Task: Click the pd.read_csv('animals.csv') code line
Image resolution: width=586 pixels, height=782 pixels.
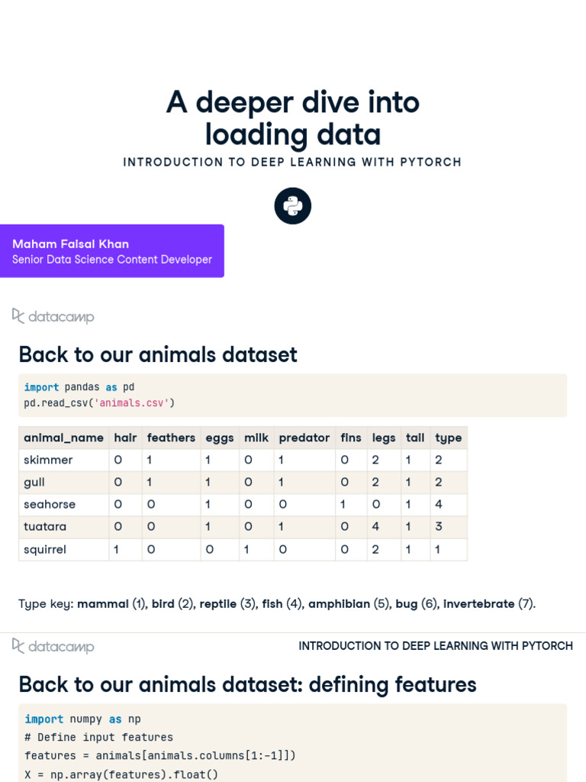Action: pos(100,402)
